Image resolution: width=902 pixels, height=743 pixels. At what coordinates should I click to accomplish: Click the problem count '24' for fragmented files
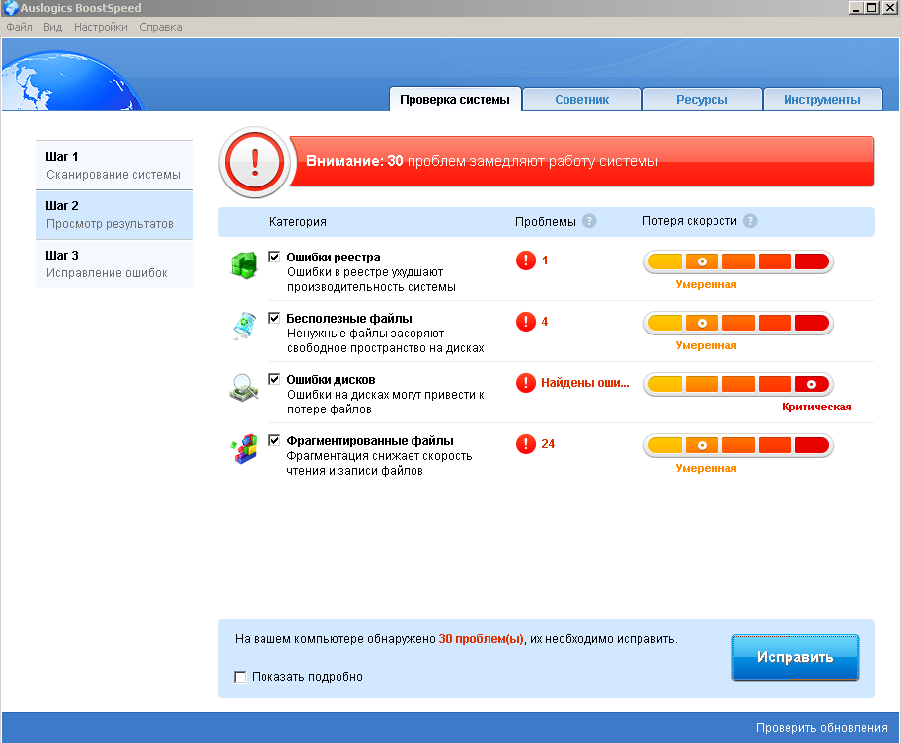(x=548, y=444)
